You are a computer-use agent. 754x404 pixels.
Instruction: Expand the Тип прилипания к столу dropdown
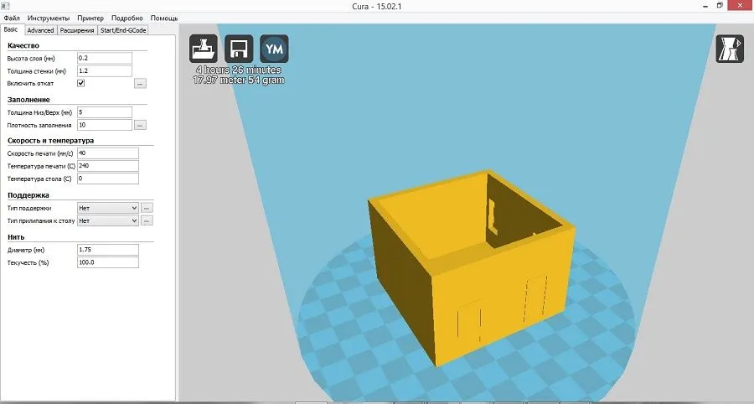(107, 220)
